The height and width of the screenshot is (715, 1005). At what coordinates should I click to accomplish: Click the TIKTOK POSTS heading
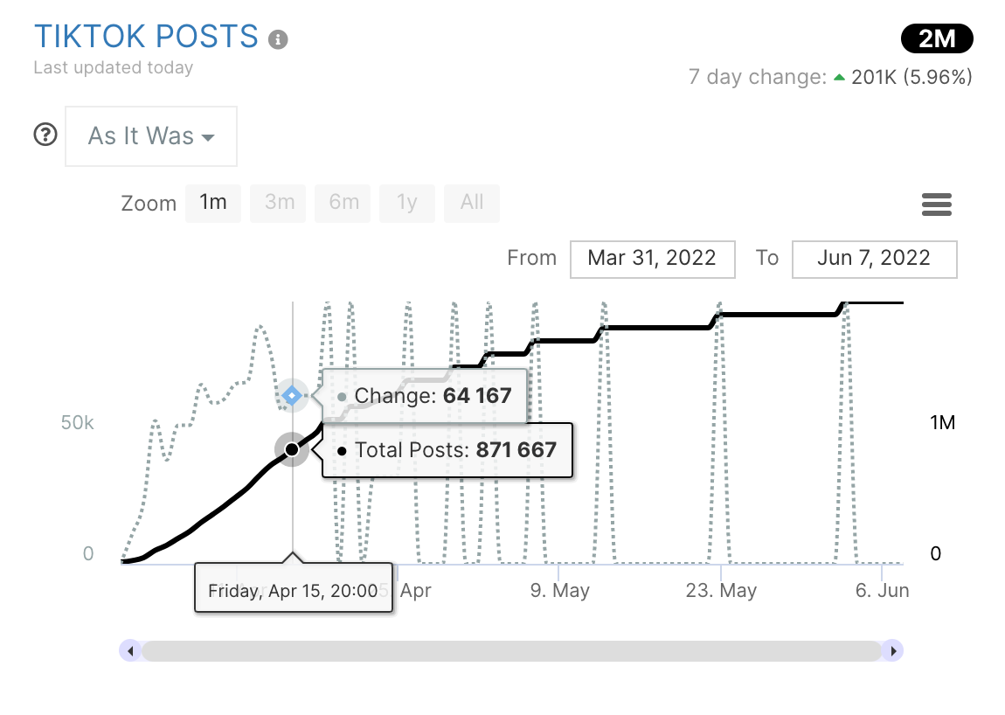146,37
